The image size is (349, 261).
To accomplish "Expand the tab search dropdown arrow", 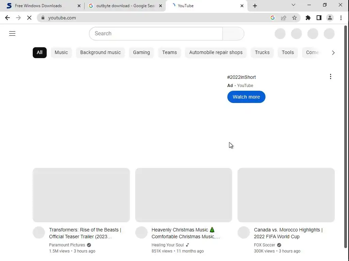I will point(293,5).
